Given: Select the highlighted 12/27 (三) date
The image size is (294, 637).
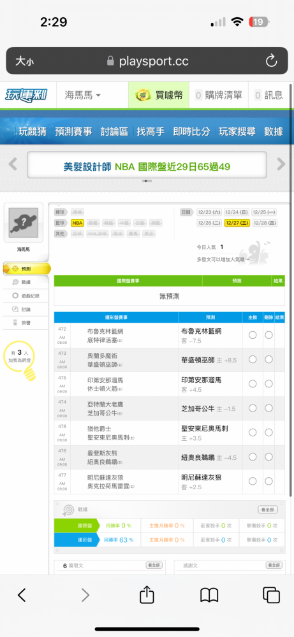Looking at the screenshot, I should [237, 222].
